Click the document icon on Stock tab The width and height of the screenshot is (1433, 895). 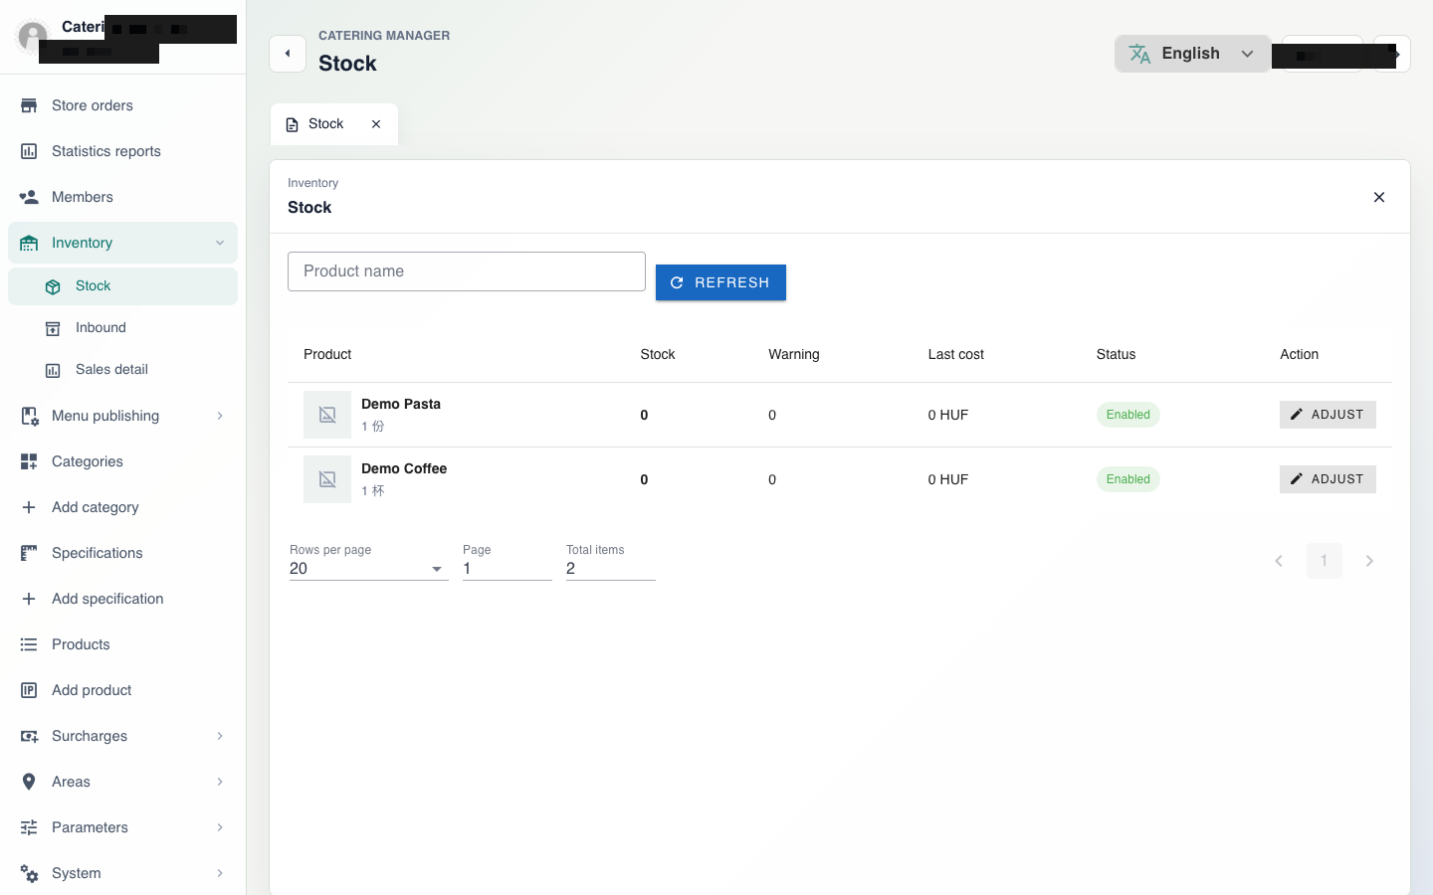point(292,124)
